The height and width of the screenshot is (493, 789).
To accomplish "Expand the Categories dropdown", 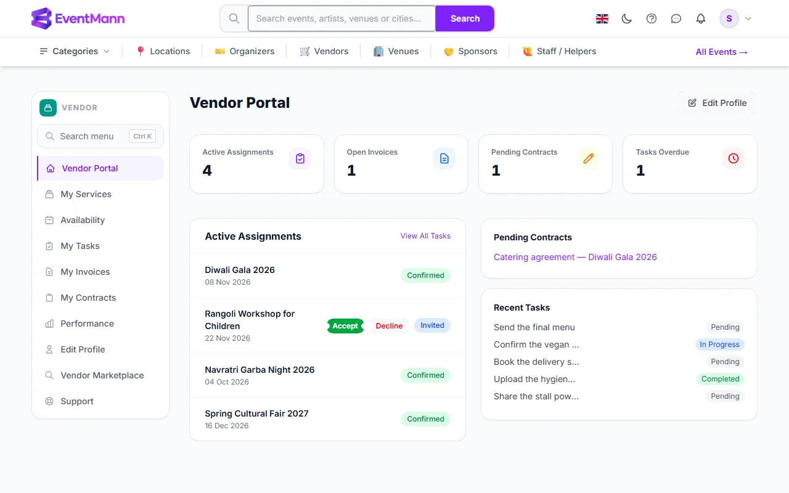I will [75, 51].
